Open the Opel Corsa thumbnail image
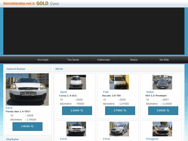This screenshot has width=188, height=141. click(76, 82)
